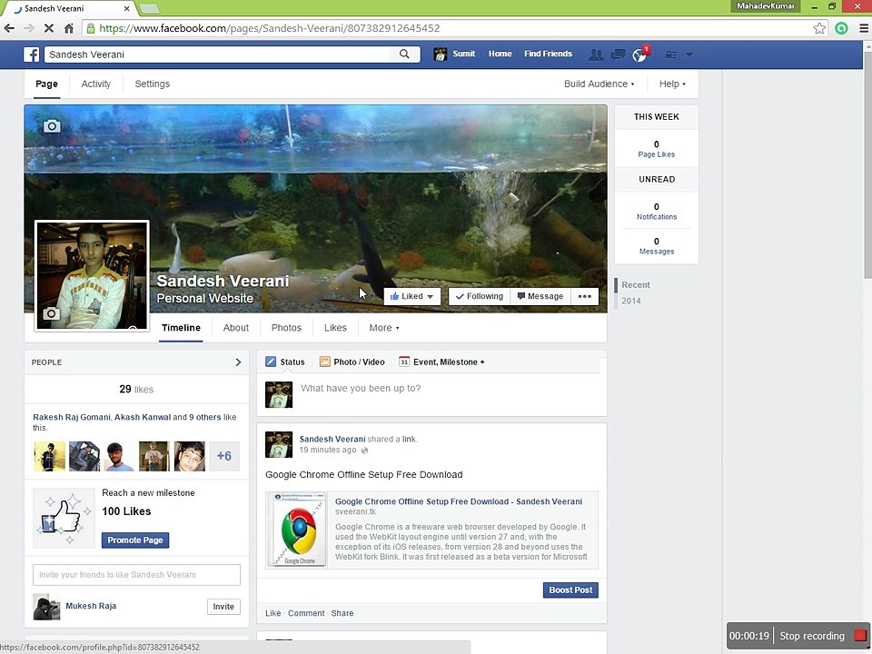
Task: Click browser home icon
Action: click(68, 28)
